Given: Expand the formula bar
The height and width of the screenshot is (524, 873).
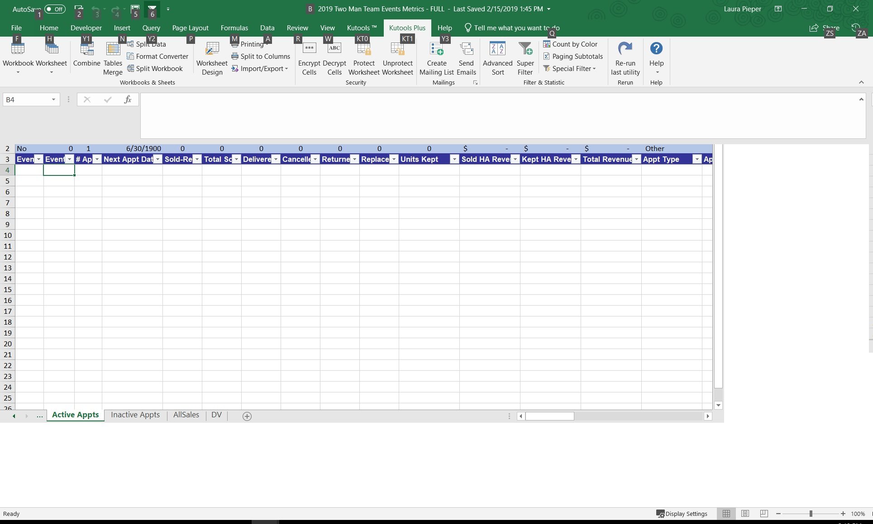Looking at the screenshot, I should [861, 99].
